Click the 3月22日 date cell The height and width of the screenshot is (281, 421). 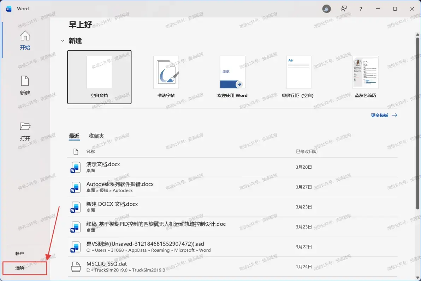(304, 247)
